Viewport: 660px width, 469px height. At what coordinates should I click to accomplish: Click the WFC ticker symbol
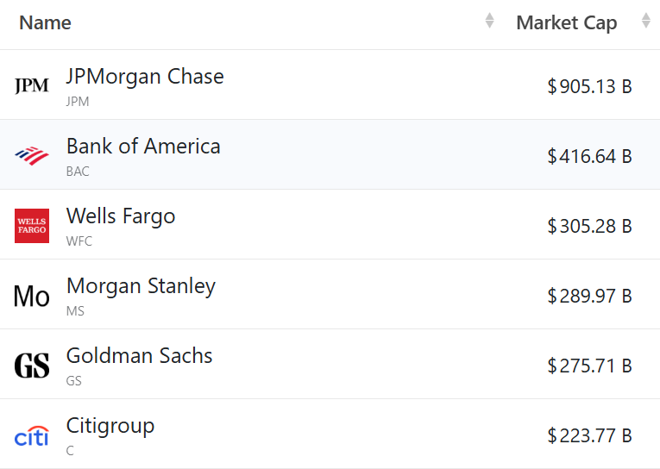tap(79, 241)
